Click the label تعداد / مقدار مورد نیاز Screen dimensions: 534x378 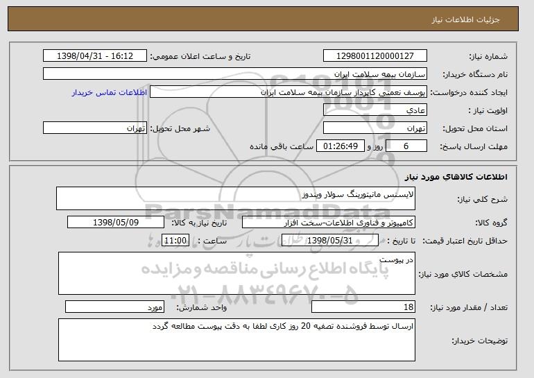click(x=469, y=307)
